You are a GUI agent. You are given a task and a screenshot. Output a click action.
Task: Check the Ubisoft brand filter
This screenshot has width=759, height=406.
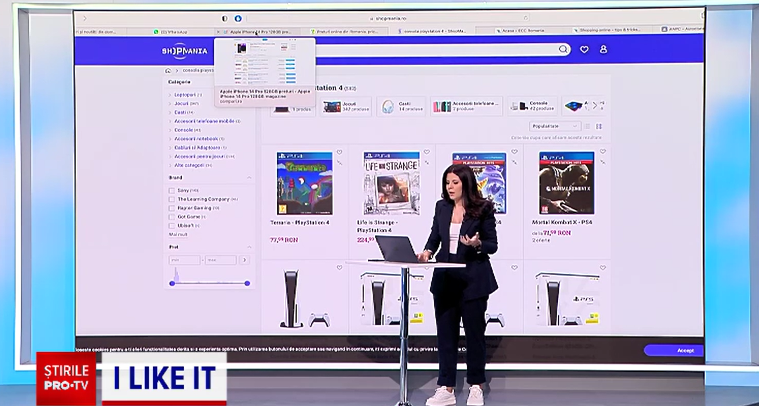point(172,226)
